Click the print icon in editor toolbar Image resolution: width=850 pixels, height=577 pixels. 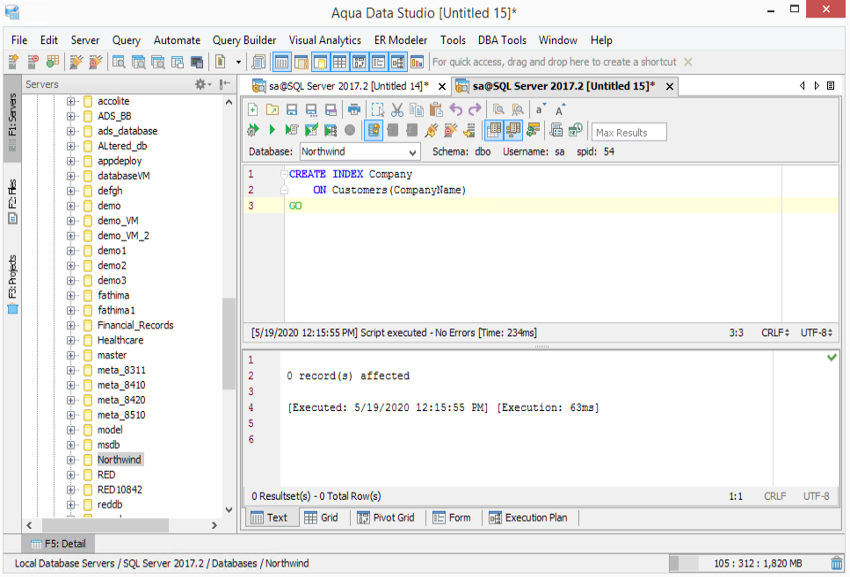(353, 110)
